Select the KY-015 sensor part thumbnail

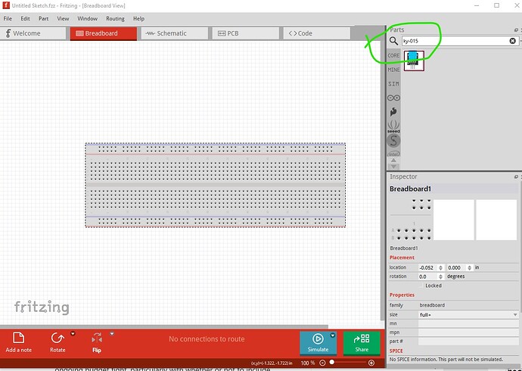[x=414, y=60]
